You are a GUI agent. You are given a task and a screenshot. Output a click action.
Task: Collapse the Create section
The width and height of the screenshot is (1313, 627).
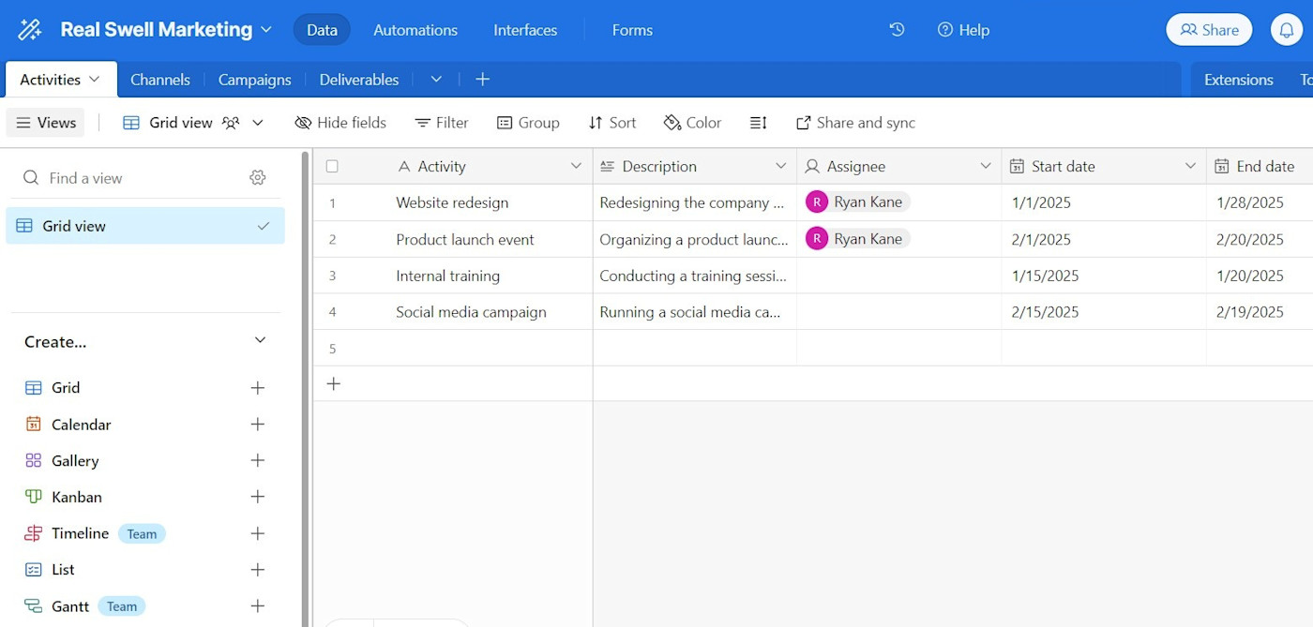pos(261,340)
